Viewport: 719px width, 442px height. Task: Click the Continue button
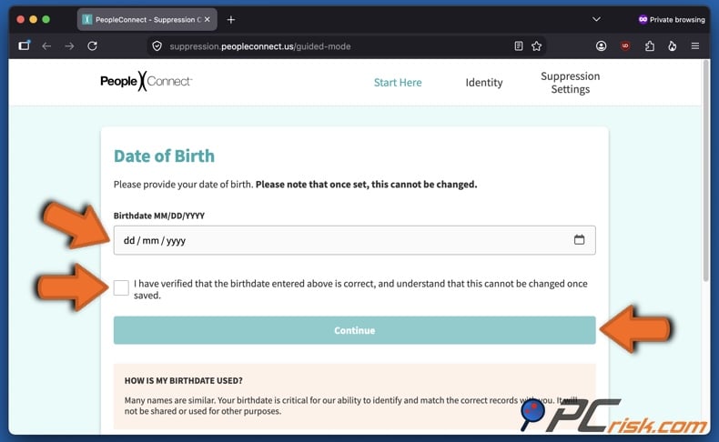coord(354,330)
